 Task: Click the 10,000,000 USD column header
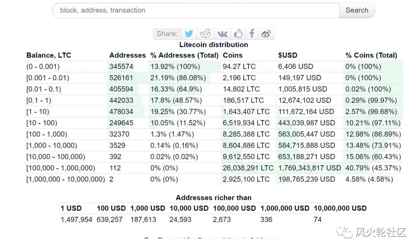point(340,208)
